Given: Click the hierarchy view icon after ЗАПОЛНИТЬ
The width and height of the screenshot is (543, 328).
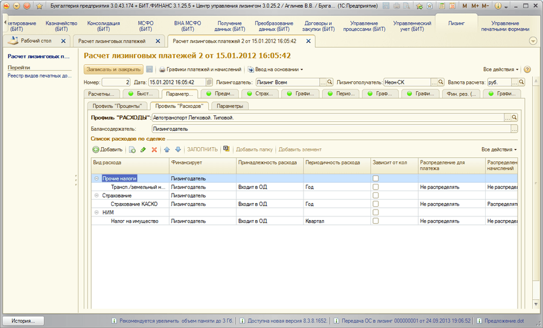Looking at the screenshot, I should tap(226, 149).
